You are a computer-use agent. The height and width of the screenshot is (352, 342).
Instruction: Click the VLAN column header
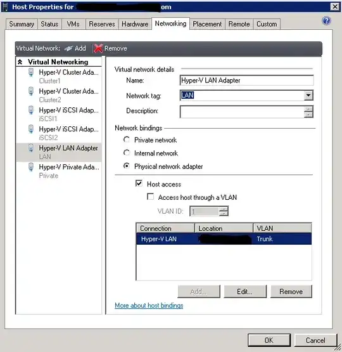[282, 228]
